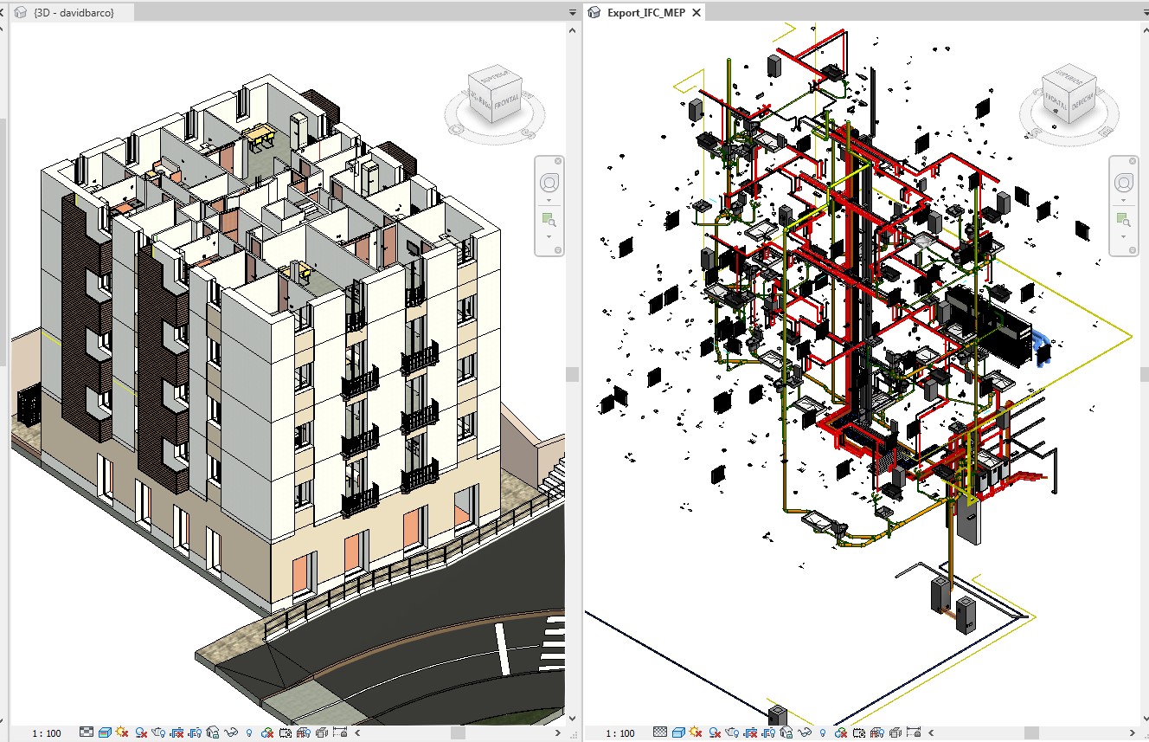Toggle Shadows in Export_IFC_MEP view
Viewport: 1149px width, 742px height.
point(716,732)
